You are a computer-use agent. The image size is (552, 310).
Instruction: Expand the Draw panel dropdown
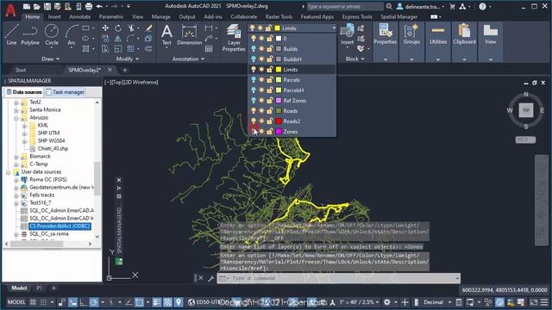(50, 59)
